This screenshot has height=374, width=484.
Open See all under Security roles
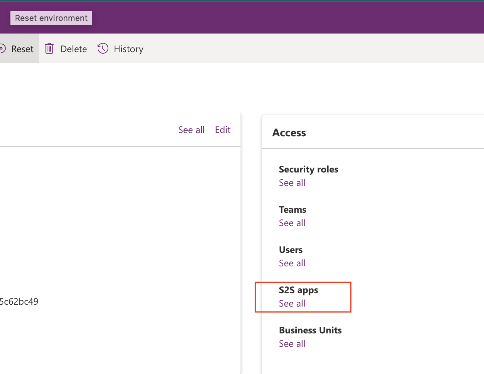click(x=292, y=183)
